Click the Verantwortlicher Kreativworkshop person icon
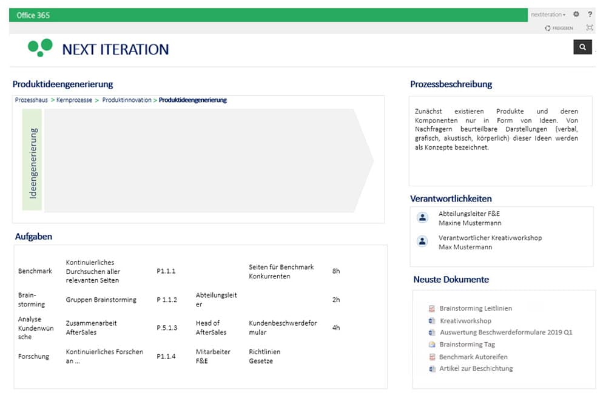The height and width of the screenshot is (398, 603). [x=422, y=241]
